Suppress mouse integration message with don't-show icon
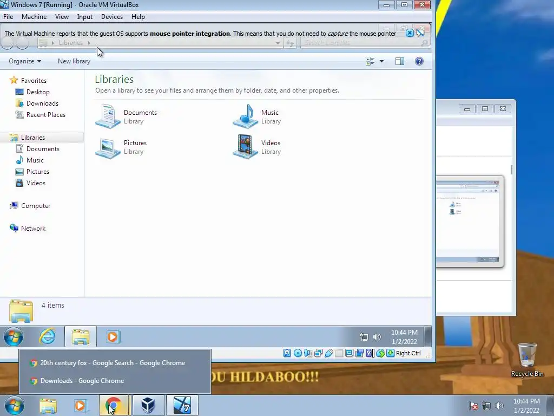The height and width of the screenshot is (416, 554). [x=420, y=33]
